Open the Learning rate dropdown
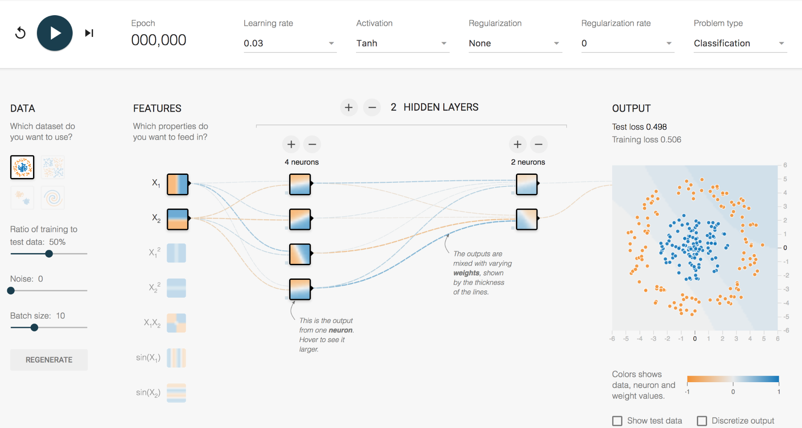 [290, 43]
